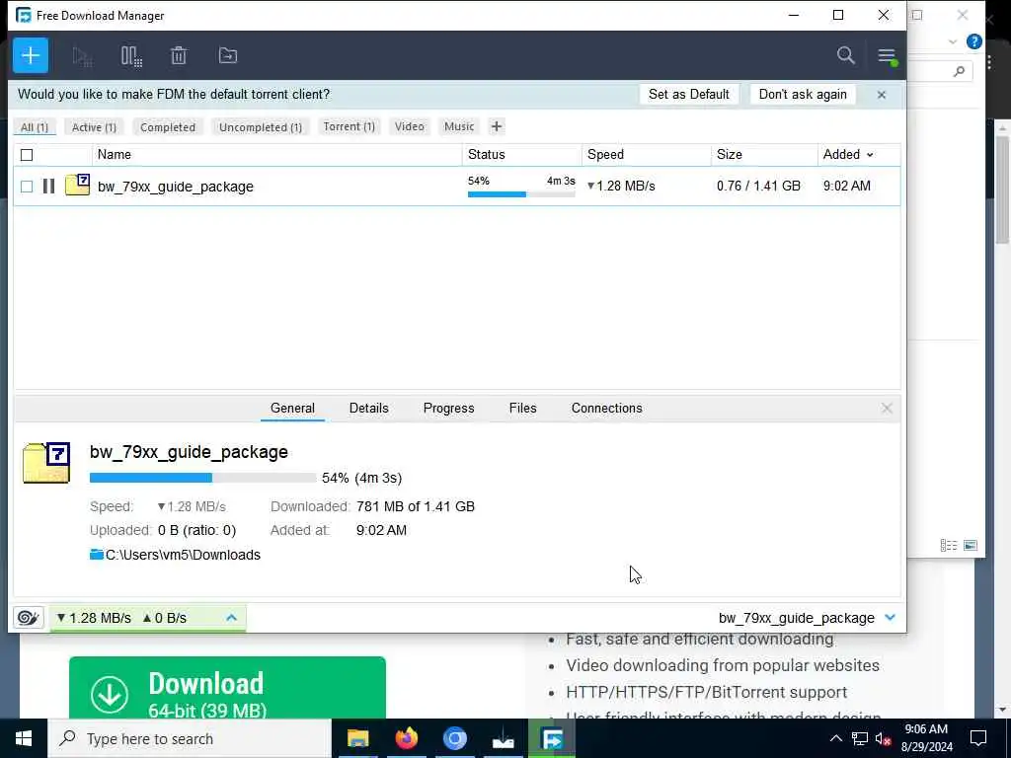Screen dimensions: 1011x758
Task: Click the large archive icon in General panel
Action: (x=46, y=463)
